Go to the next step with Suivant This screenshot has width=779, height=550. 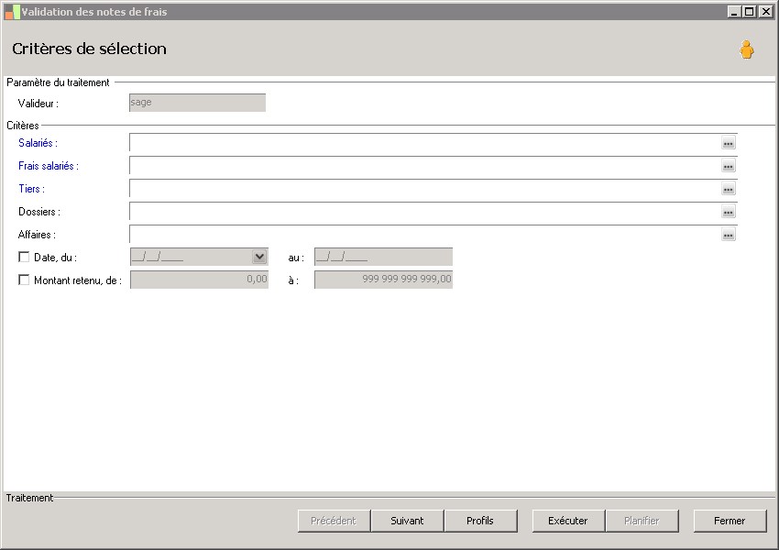(x=407, y=521)
